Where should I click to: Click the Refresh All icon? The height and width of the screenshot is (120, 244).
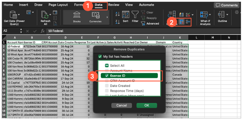pos(45,15)
